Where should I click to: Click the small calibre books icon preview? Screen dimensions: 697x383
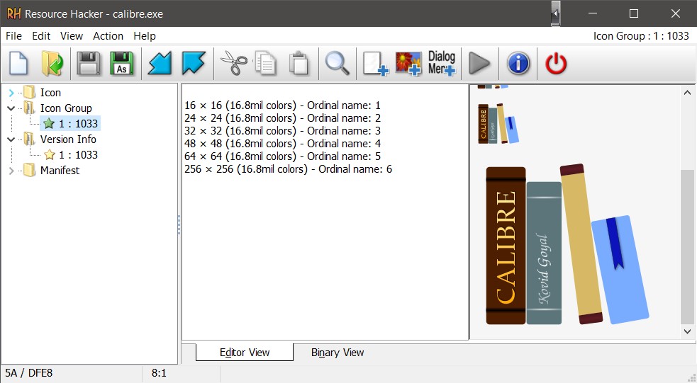pos(498,123)
